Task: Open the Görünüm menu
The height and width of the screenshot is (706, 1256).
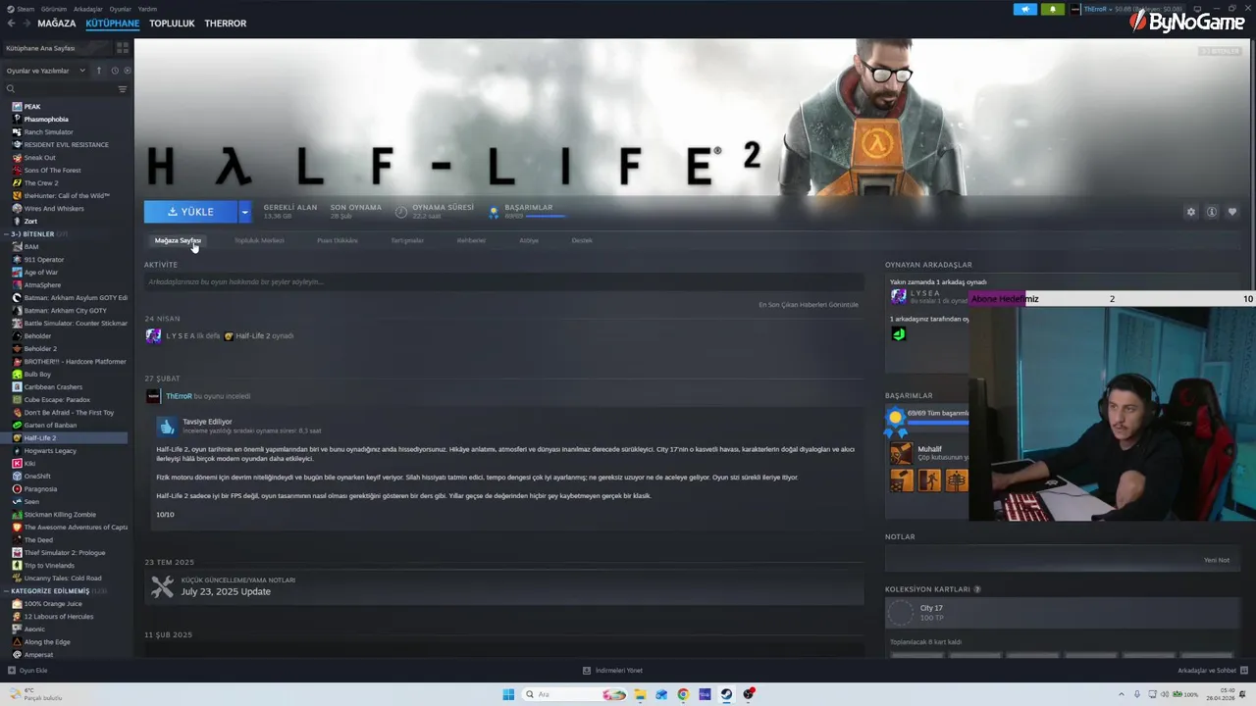Action: 54,9
